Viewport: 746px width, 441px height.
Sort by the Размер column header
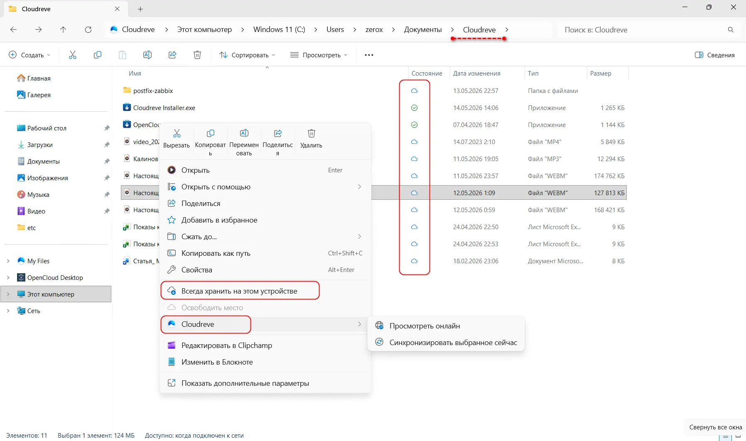coord(601,73)
